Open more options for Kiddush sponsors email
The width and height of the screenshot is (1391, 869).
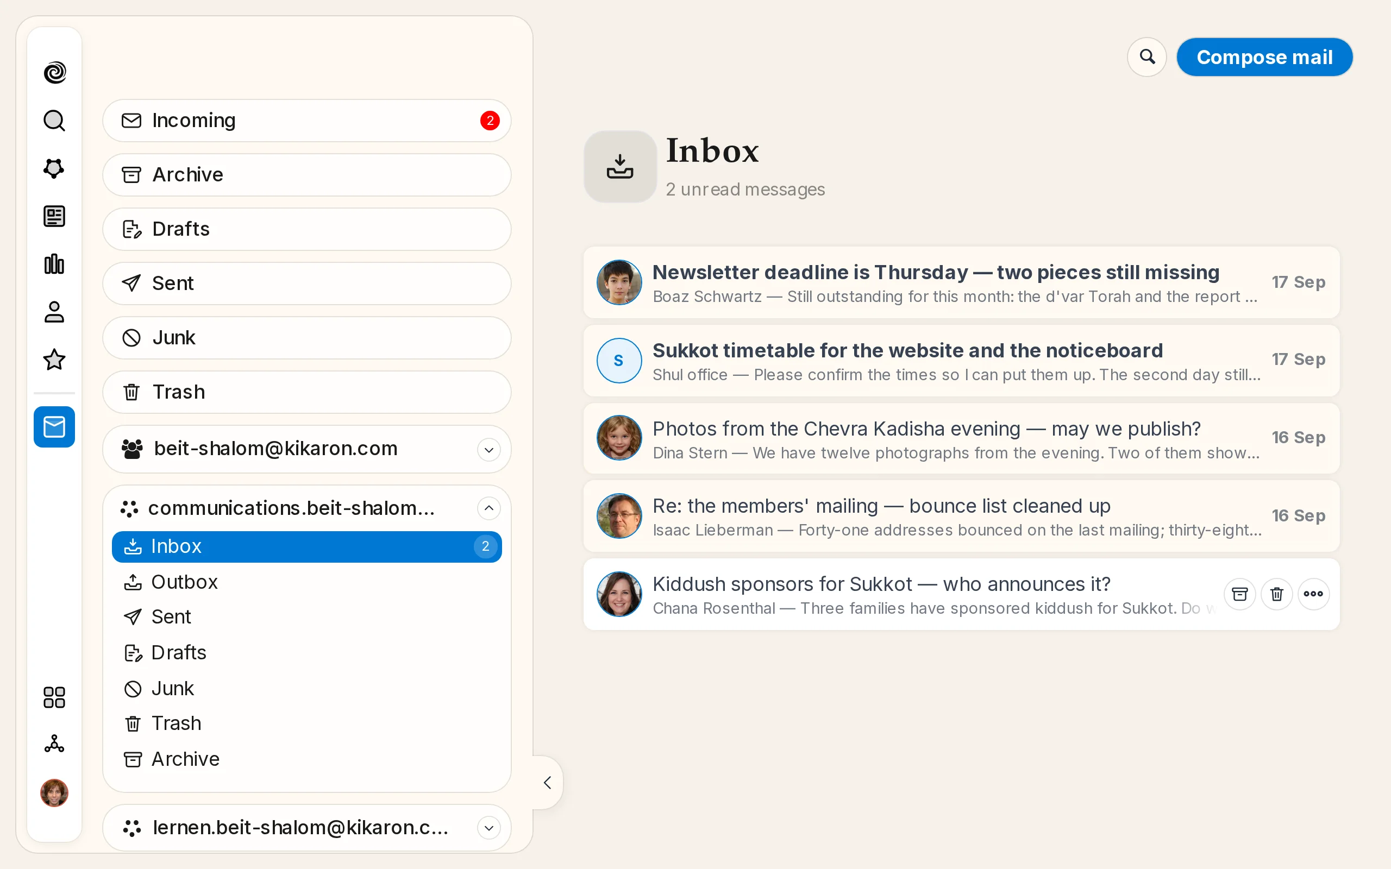pos(1313,594)
